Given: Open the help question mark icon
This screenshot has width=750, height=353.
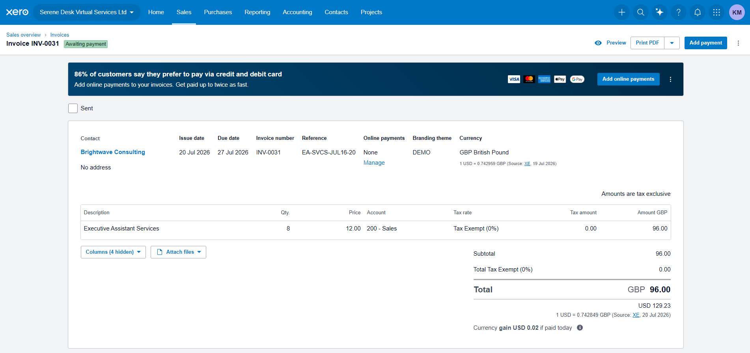Looking at the screenshot, I should pos(679,12).
